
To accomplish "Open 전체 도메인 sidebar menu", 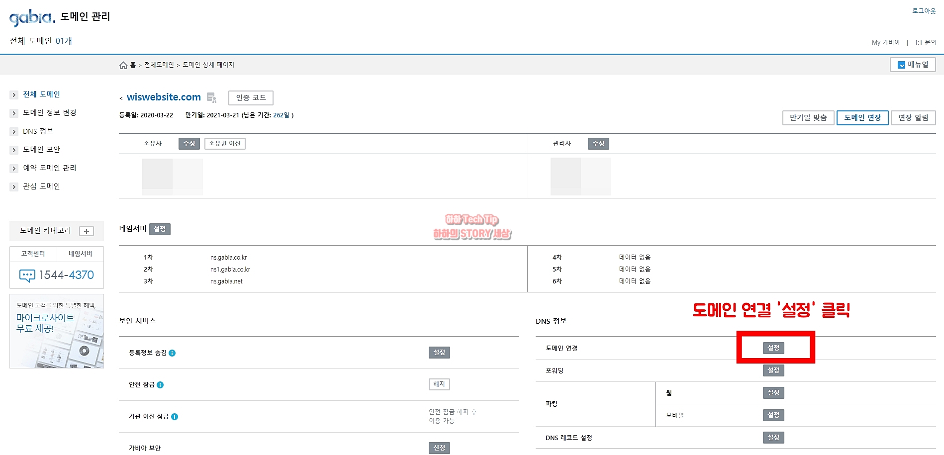I will click(41, 94).
